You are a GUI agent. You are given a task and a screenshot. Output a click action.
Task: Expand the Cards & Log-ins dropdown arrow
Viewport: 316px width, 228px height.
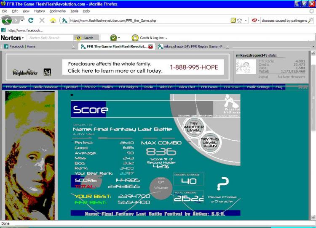click(166, 38)
